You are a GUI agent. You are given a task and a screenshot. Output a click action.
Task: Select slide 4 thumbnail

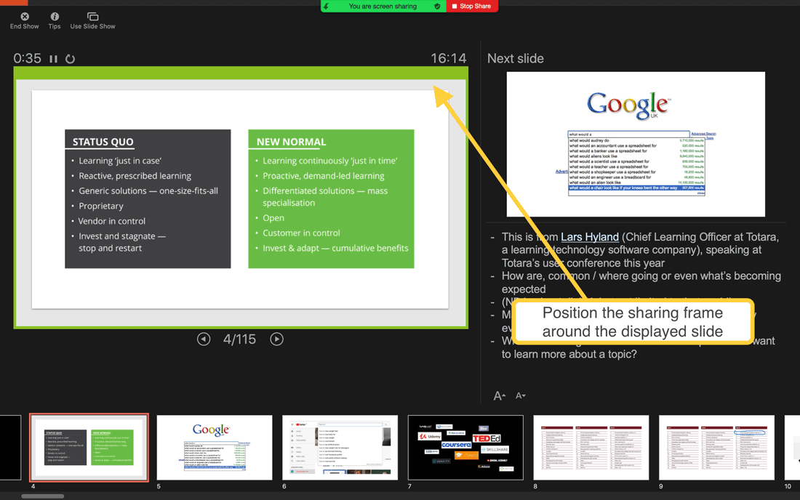coord(89,448)
